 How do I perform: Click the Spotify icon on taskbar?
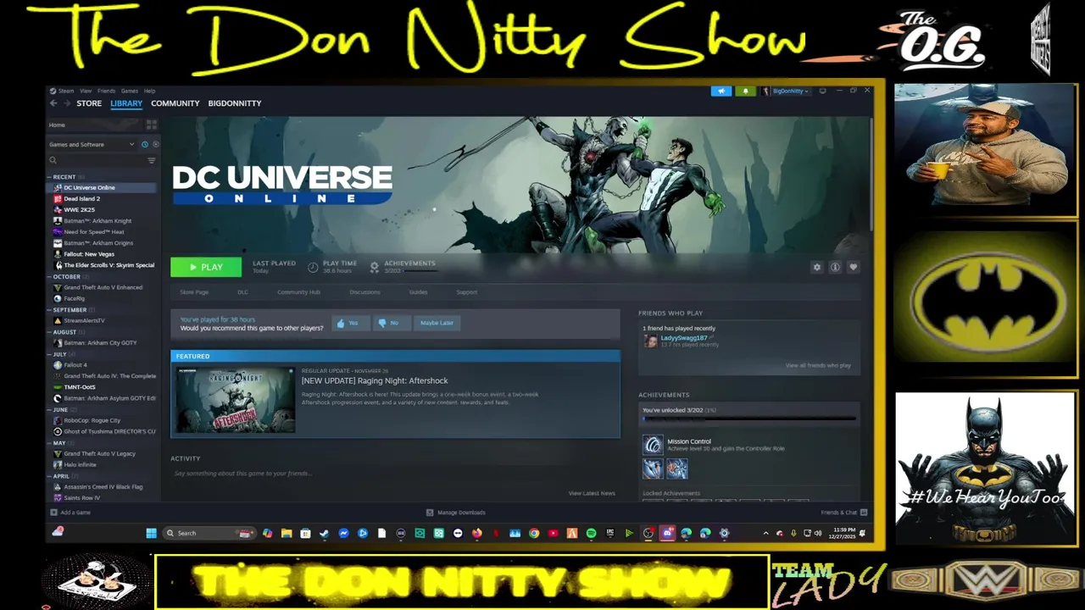tap(591, 533)
